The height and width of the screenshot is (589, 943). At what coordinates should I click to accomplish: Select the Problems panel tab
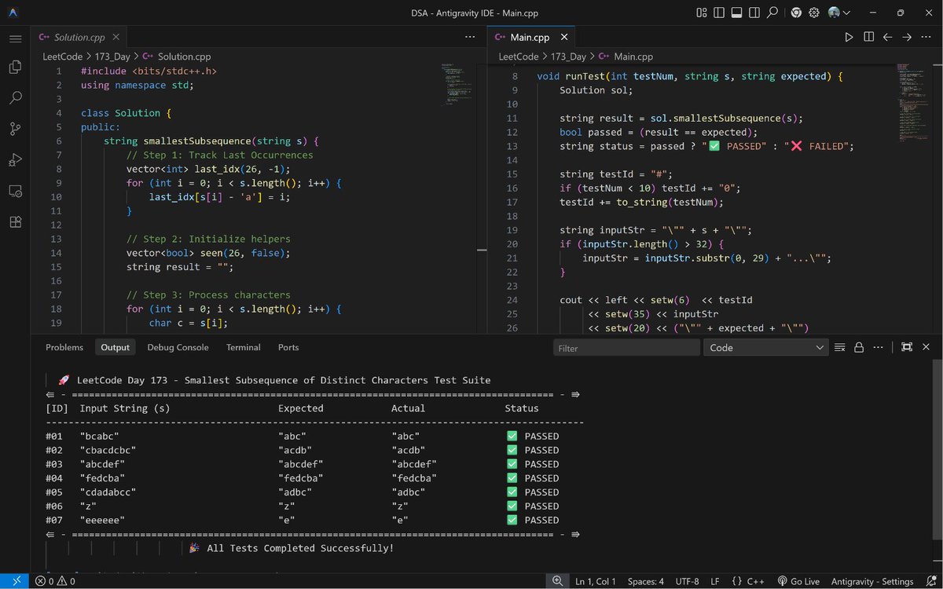pyautogui.click(x=64, y=347)
